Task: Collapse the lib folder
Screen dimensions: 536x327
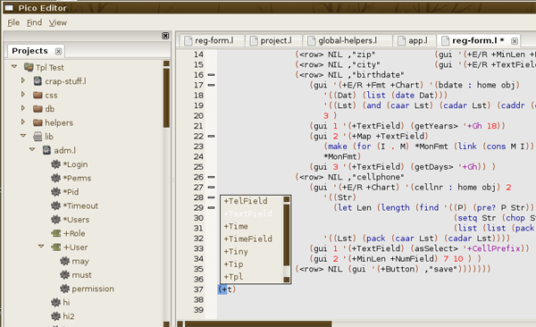Action: click(x=23, y=136)
